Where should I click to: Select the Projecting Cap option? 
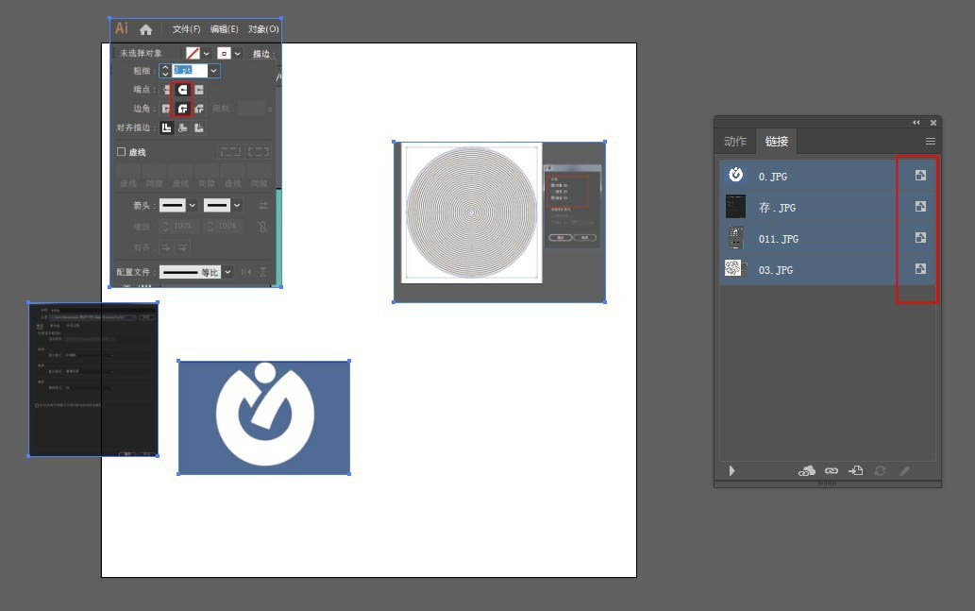[199, 90]
